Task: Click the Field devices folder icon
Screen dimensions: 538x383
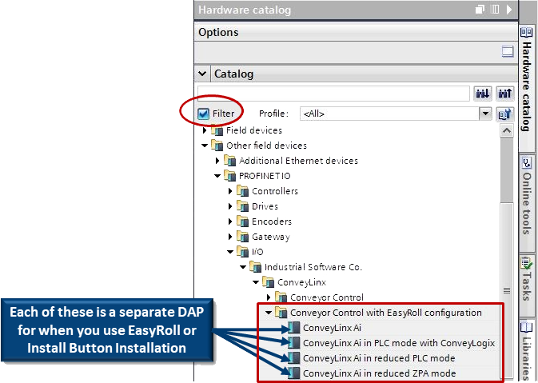Action: point(217,130)
